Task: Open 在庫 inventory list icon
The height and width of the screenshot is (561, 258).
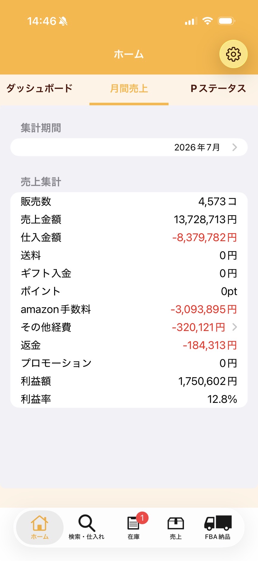Action: coord(133,523)
